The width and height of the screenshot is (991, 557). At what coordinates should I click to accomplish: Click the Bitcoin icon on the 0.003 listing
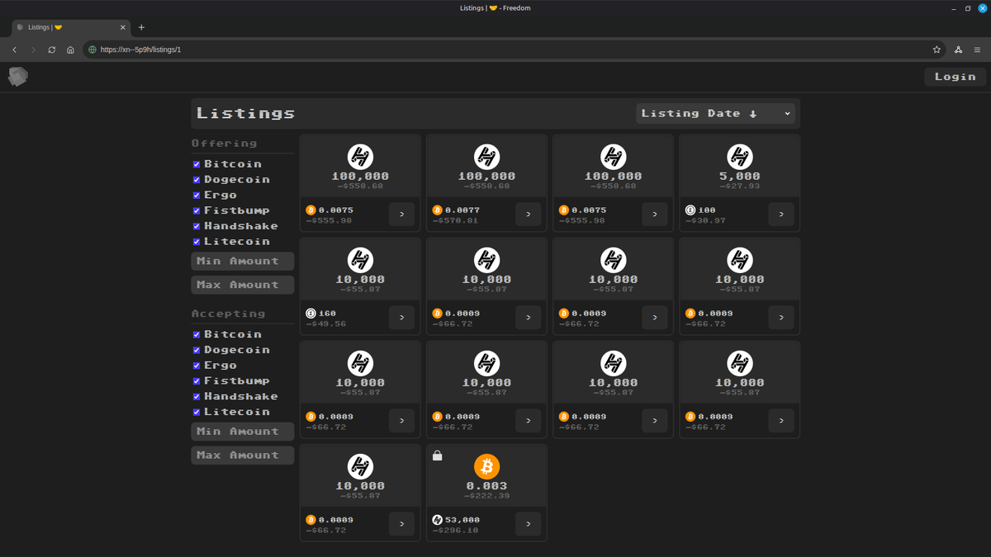click(x=486, y=466)
